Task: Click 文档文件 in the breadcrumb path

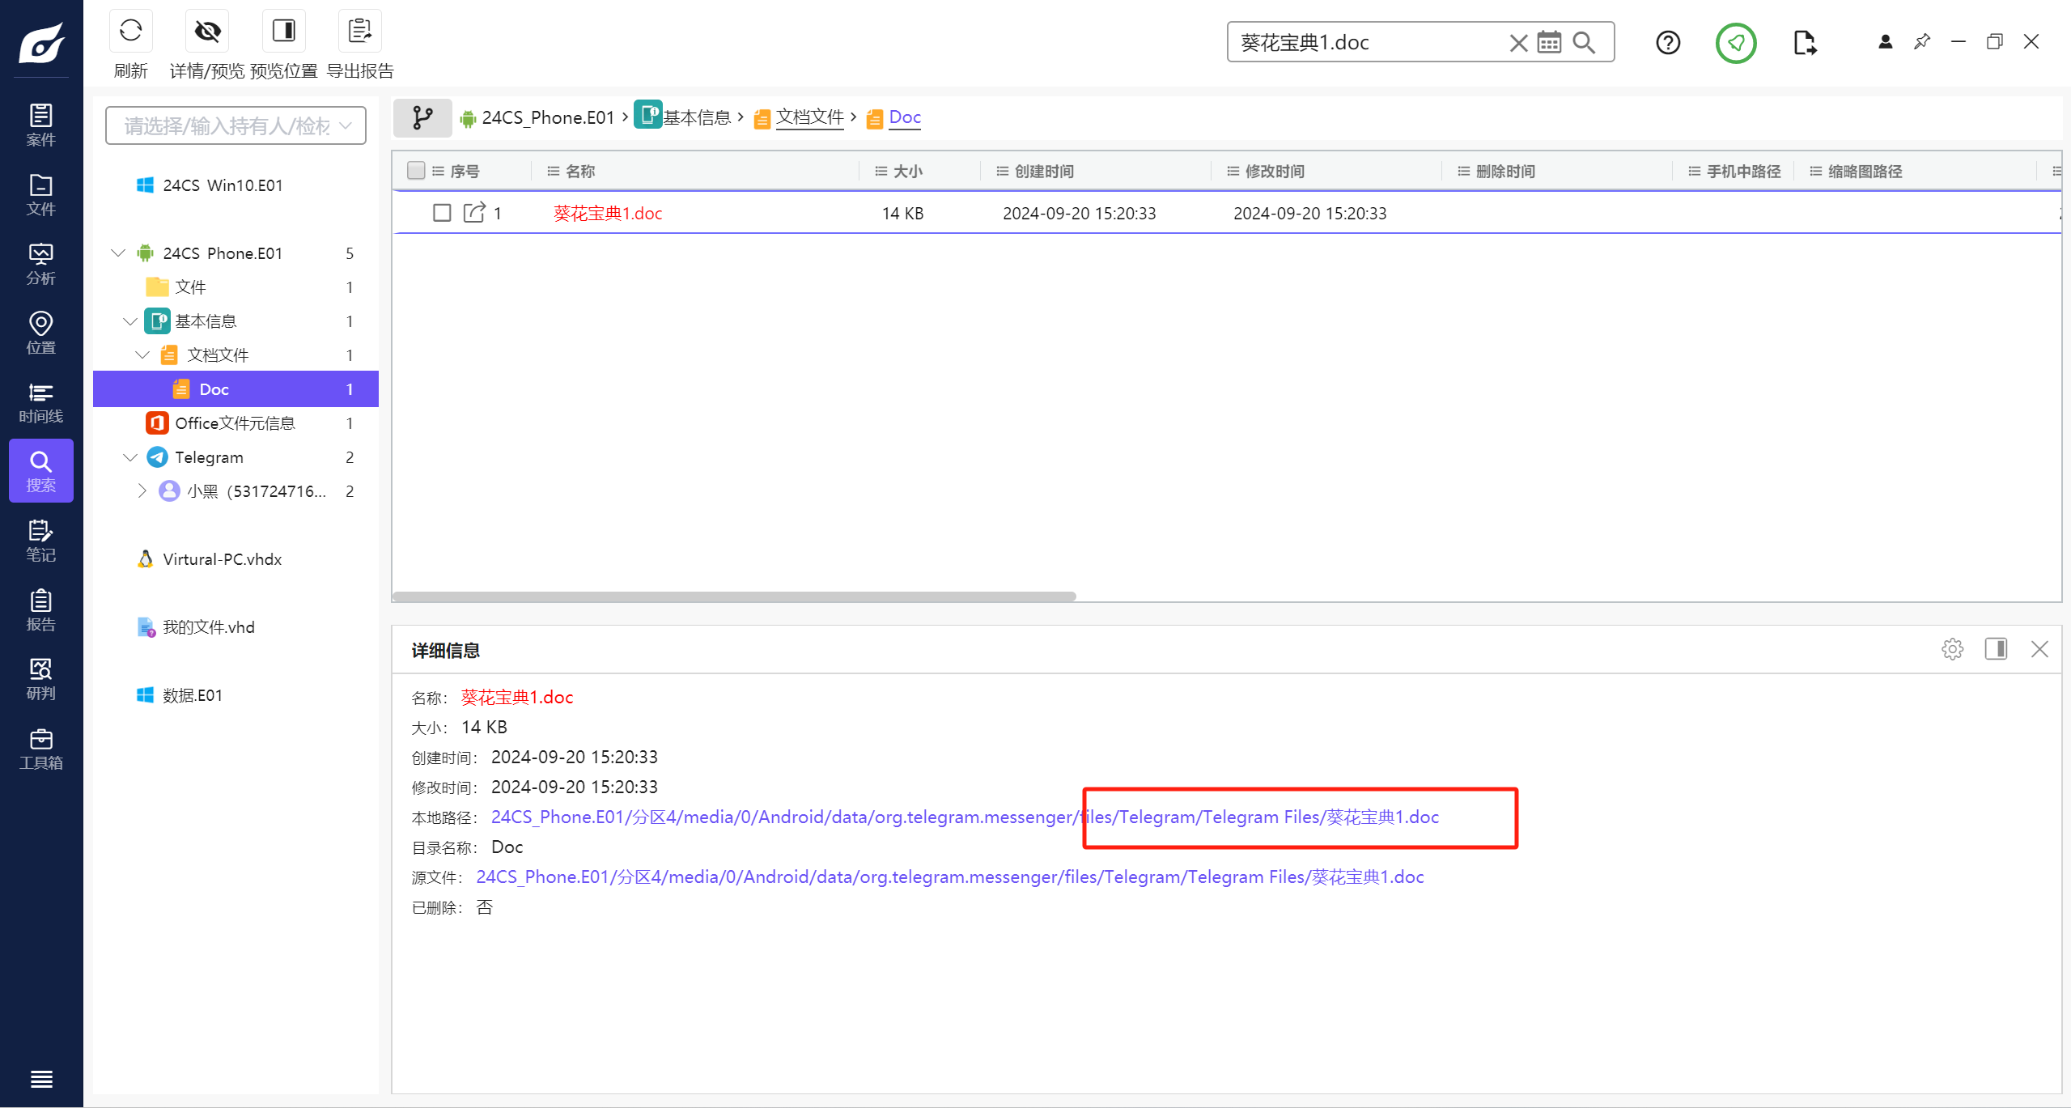Action: point(809,117)
